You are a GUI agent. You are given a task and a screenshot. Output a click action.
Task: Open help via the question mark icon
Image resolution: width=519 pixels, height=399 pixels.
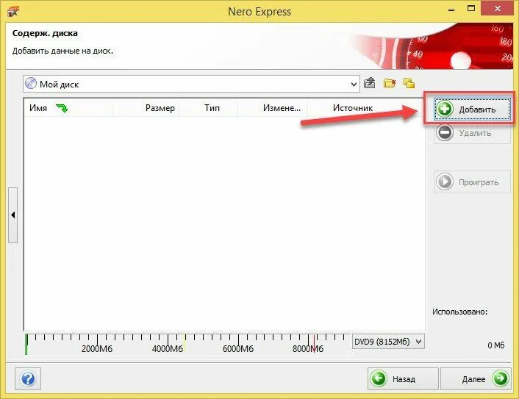click(x=28, y=378)
